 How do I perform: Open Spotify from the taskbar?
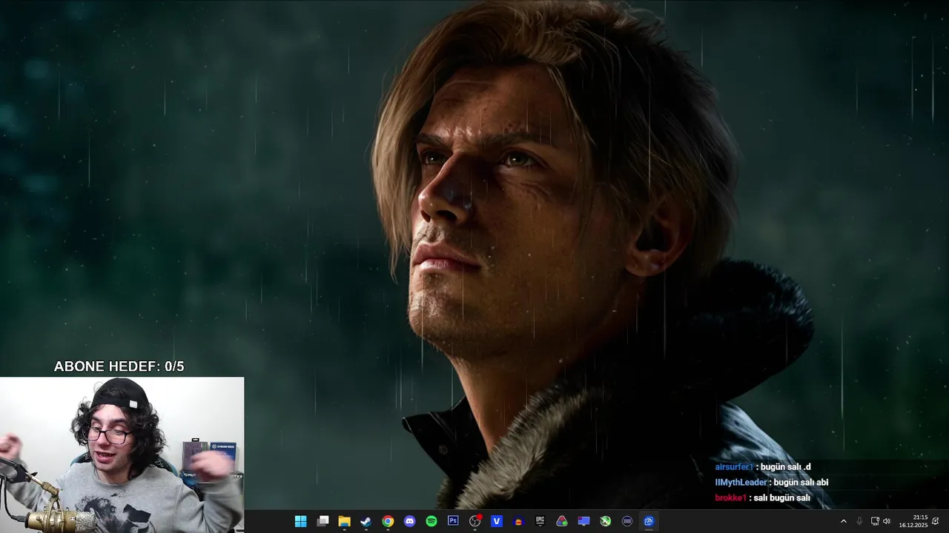[431, 521]
